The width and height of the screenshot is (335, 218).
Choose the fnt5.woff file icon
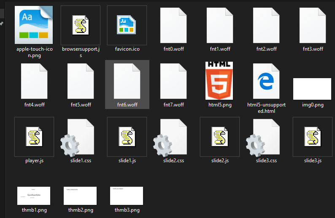pyautogui.click(x=81, y=81)
